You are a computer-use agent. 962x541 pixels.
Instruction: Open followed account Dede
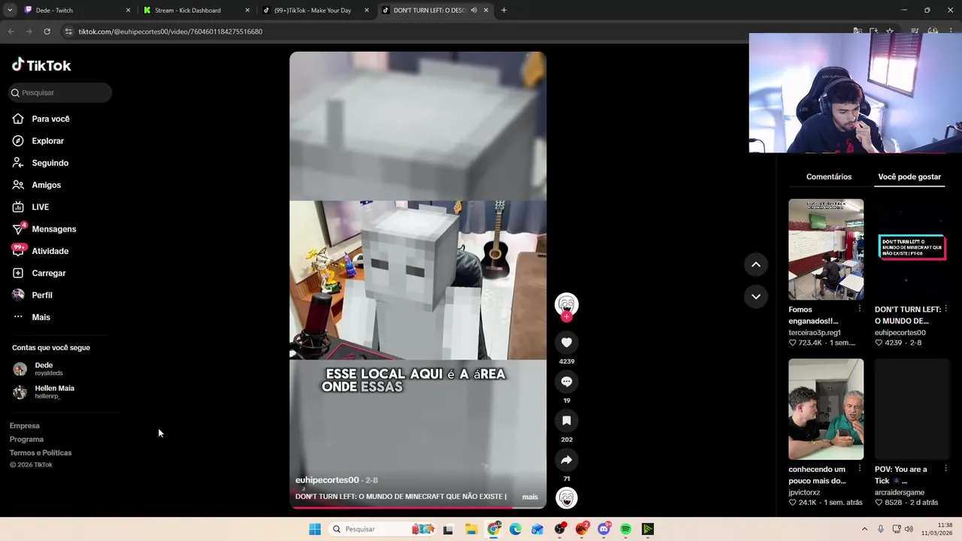[44, 368]
